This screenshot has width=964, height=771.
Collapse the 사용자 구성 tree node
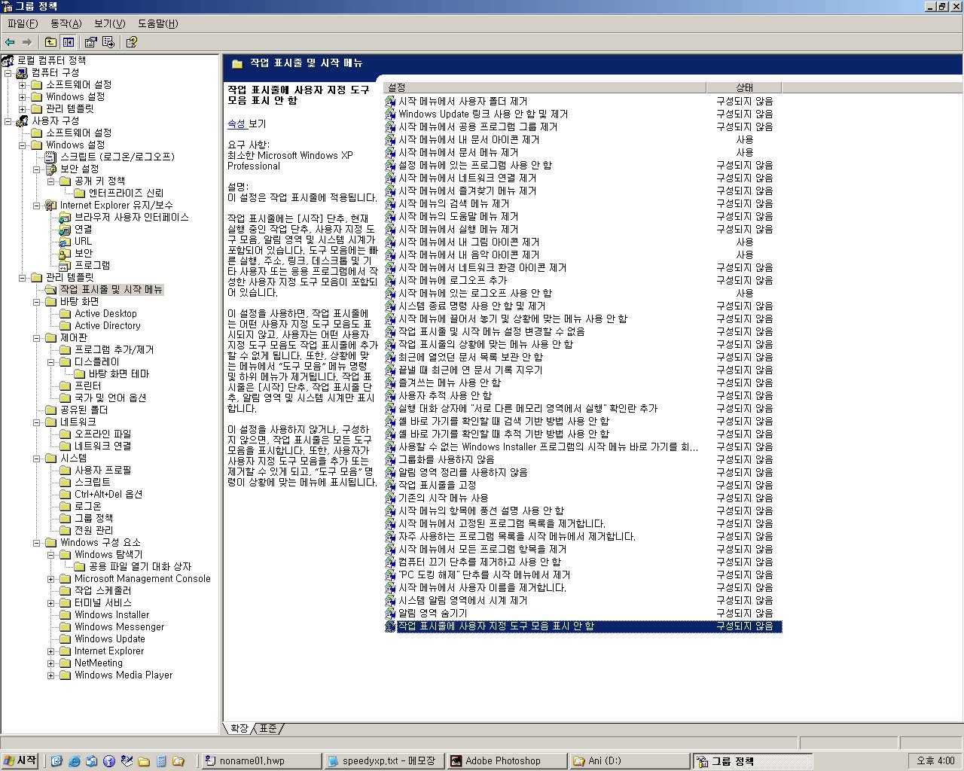pyautogui.click(x=8, y=120)
